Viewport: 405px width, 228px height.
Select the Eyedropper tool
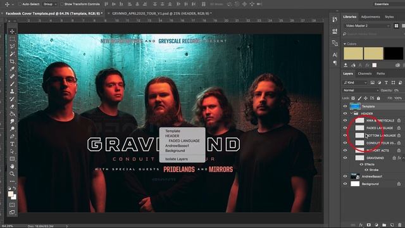[x=12, y=69]
